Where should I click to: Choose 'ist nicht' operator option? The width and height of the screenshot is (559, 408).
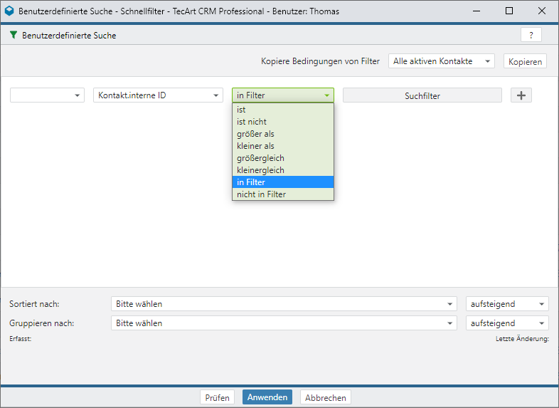tap(282, 122)
